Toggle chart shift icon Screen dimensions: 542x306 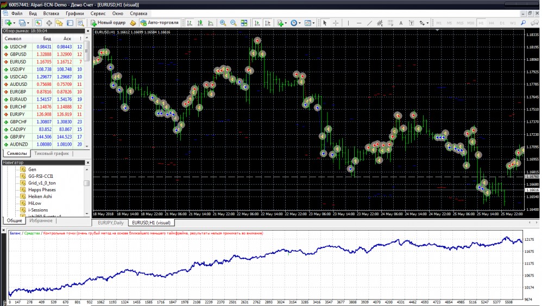coord(268,23)
